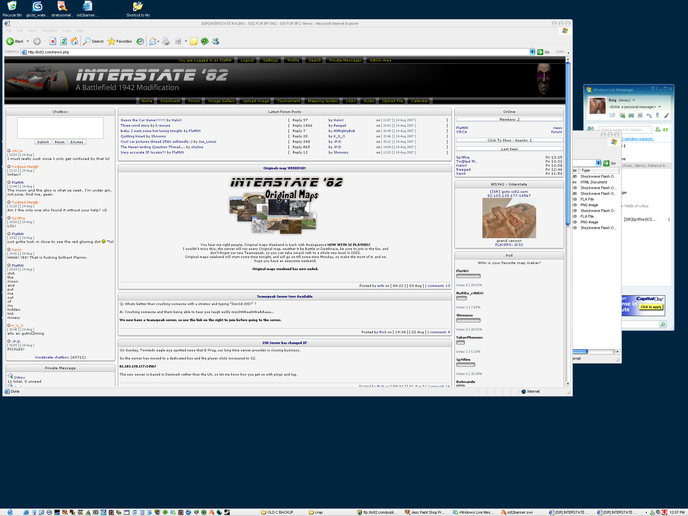
Task: Click the Mail envelope toolbar icon
Action: pyautogui.click(x=153, y=41)
